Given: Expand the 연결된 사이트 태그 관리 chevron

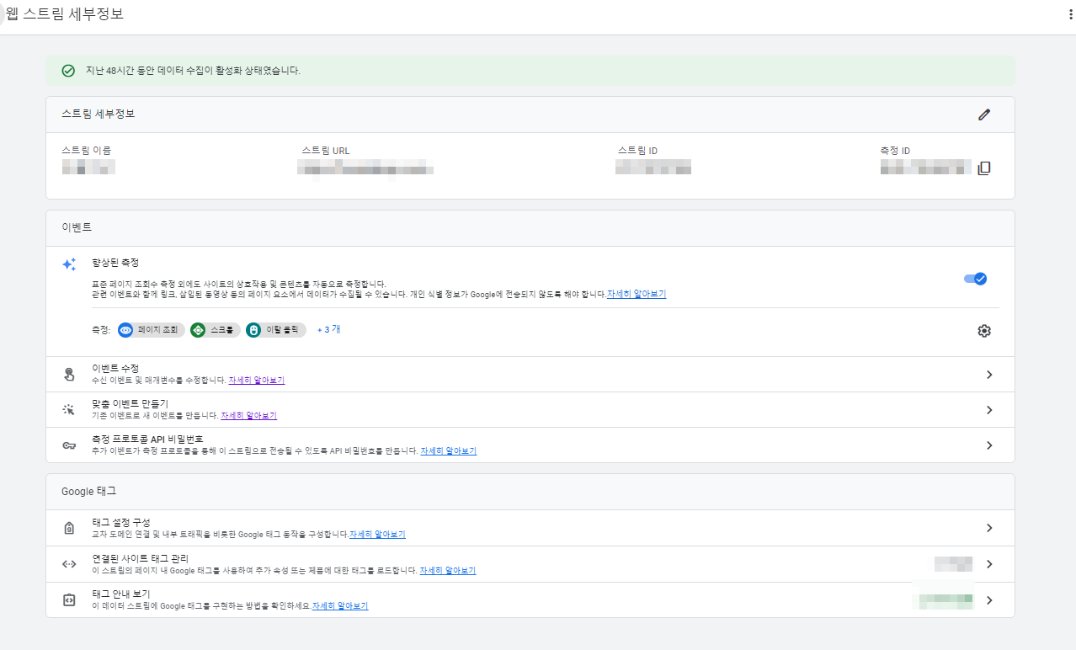Looking at the screenshot, I should coord(989,564).
